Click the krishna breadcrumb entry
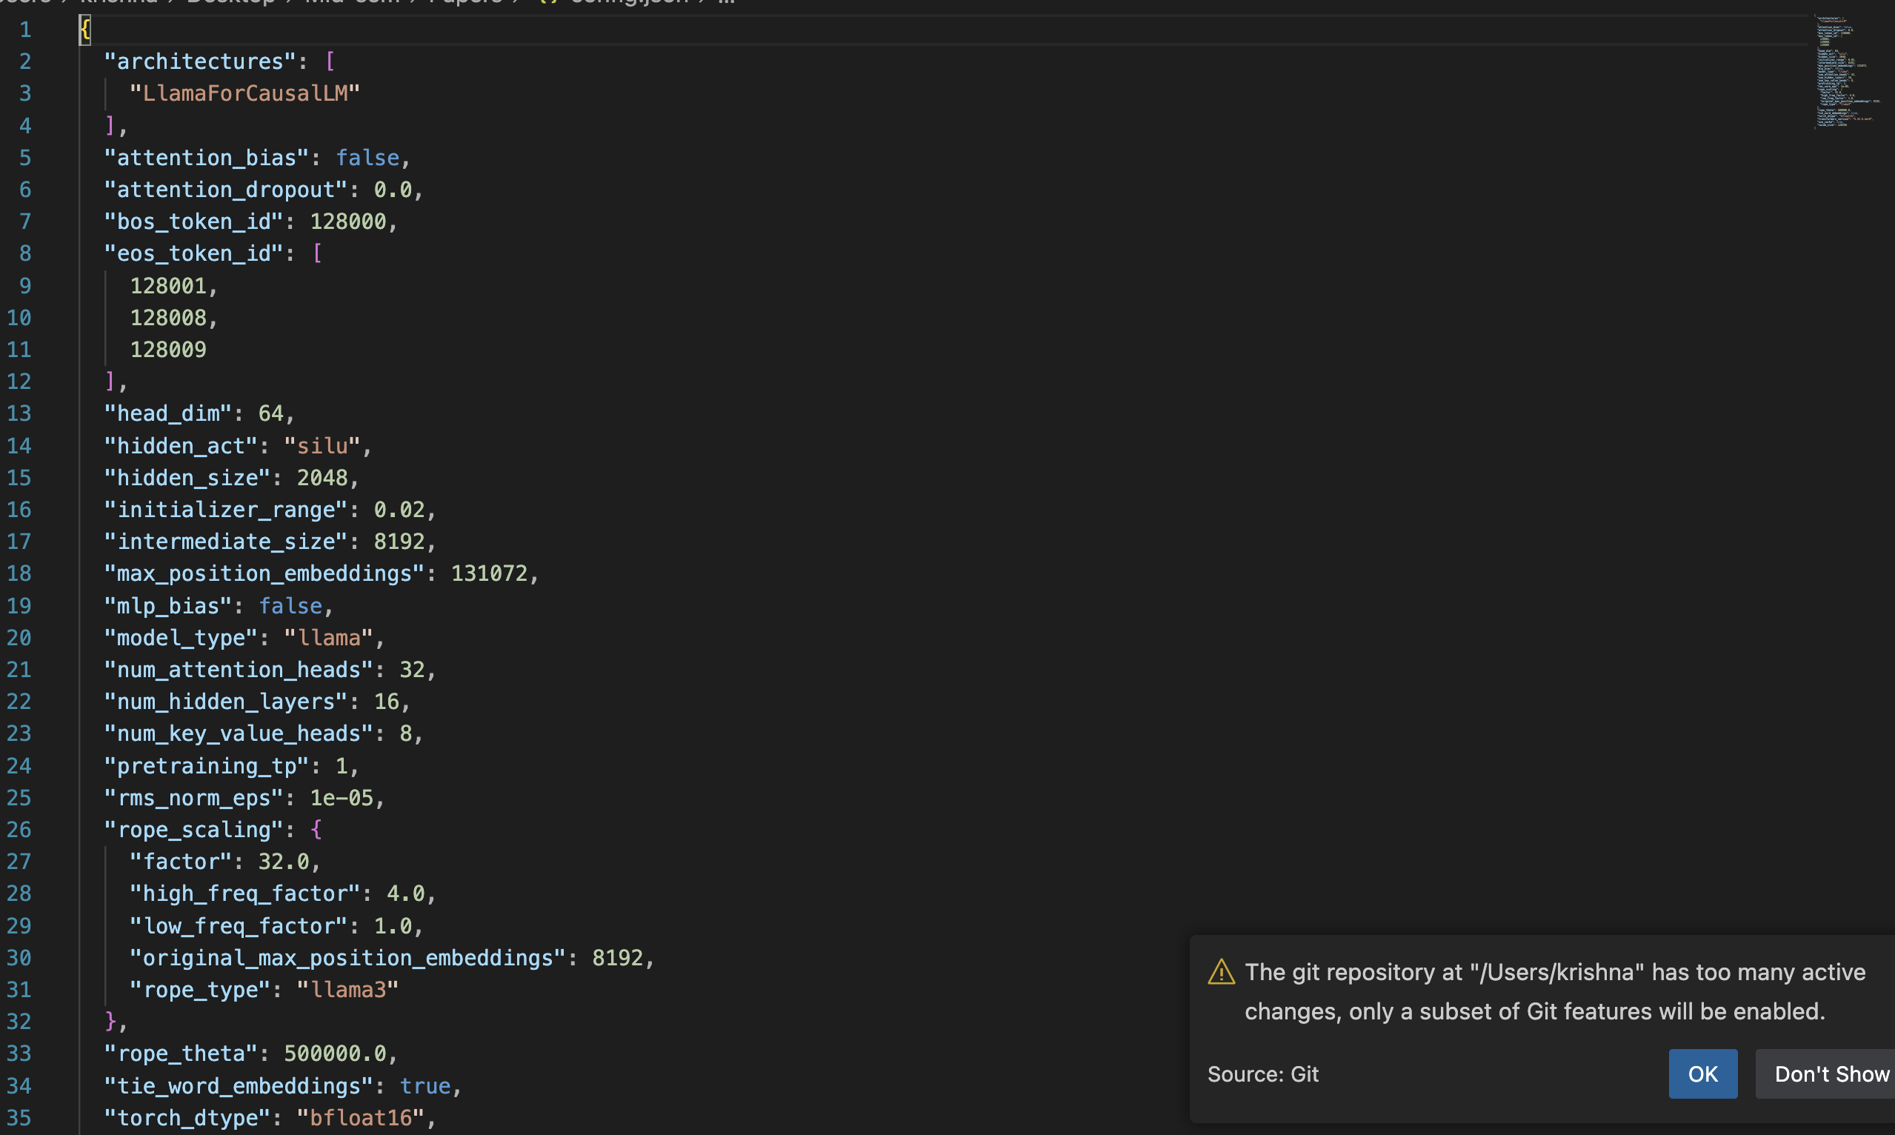This screenshot has width=1895, height=1135. [x=119, y=3]
